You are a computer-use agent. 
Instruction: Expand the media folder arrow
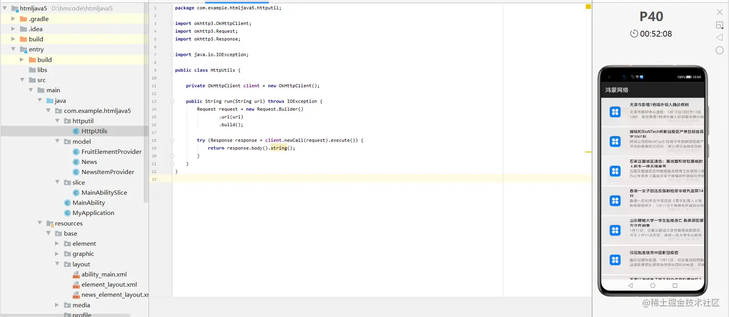pyautogui.click(x=57, y=305)
